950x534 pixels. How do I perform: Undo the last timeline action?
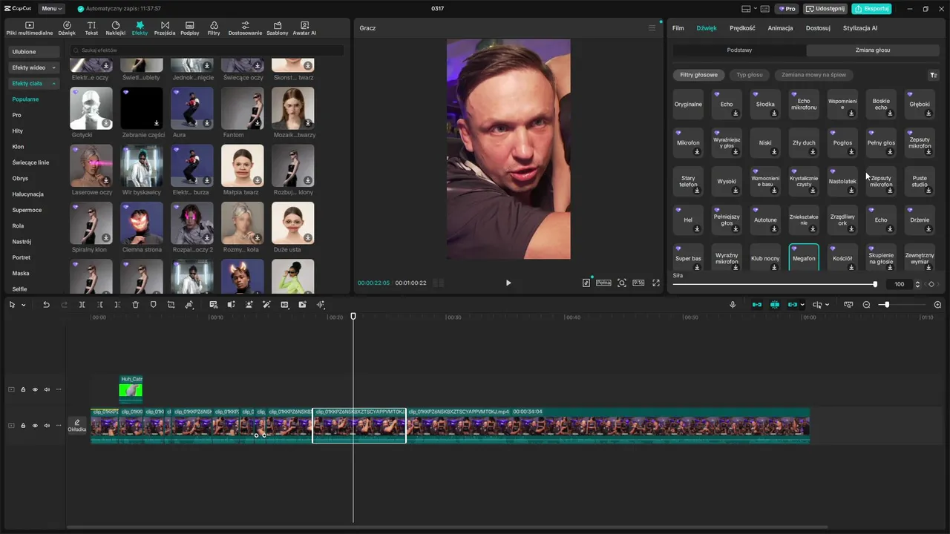click(x=46, y=305)
